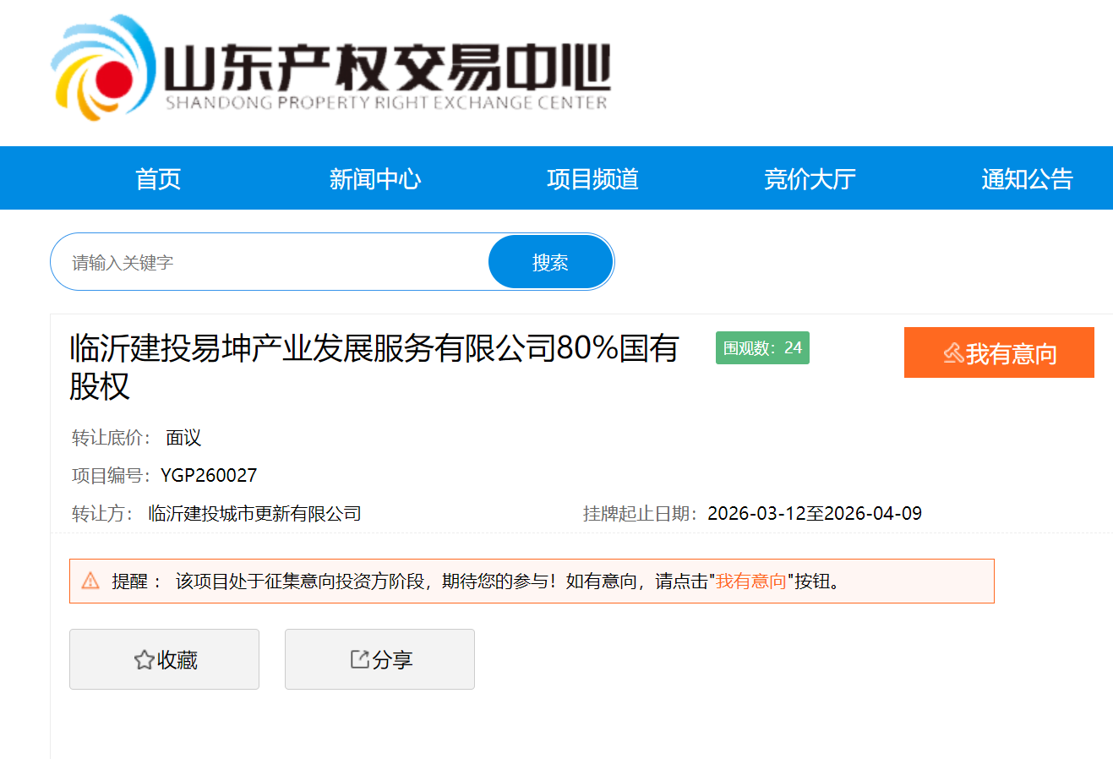
Task: Go to the 首页 navigation tab
Action: point(158,179)
